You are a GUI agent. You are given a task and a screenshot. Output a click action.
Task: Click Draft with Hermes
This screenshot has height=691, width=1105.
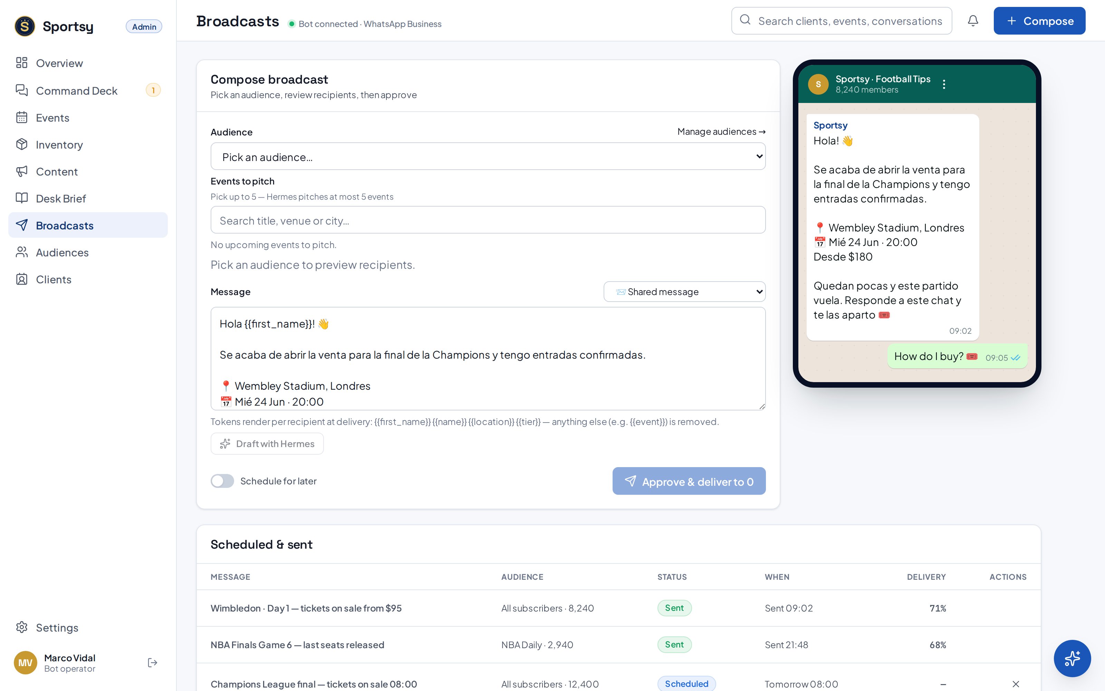click(x=267, y=443)
